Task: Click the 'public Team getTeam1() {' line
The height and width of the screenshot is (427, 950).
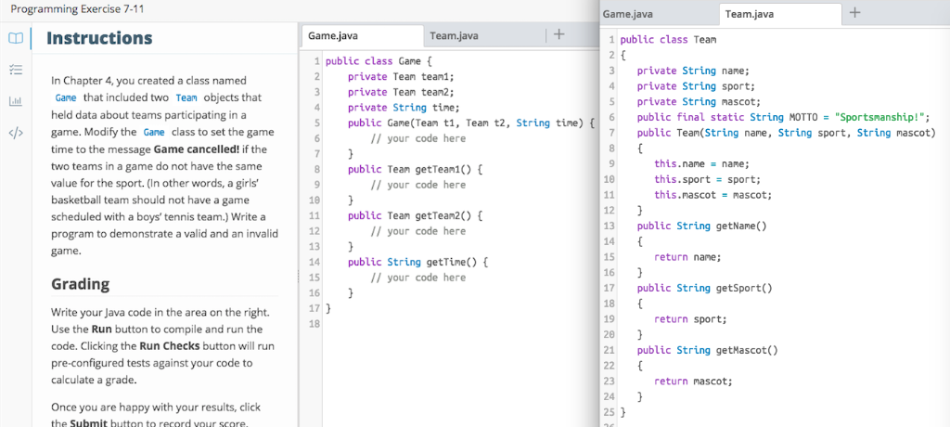Action: [415, 169]
